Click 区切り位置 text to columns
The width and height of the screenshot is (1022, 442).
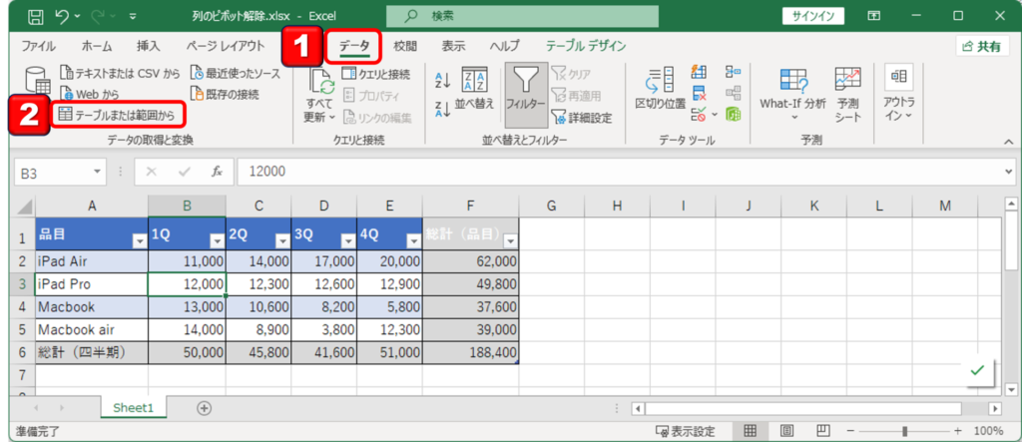tap(660, 90)
